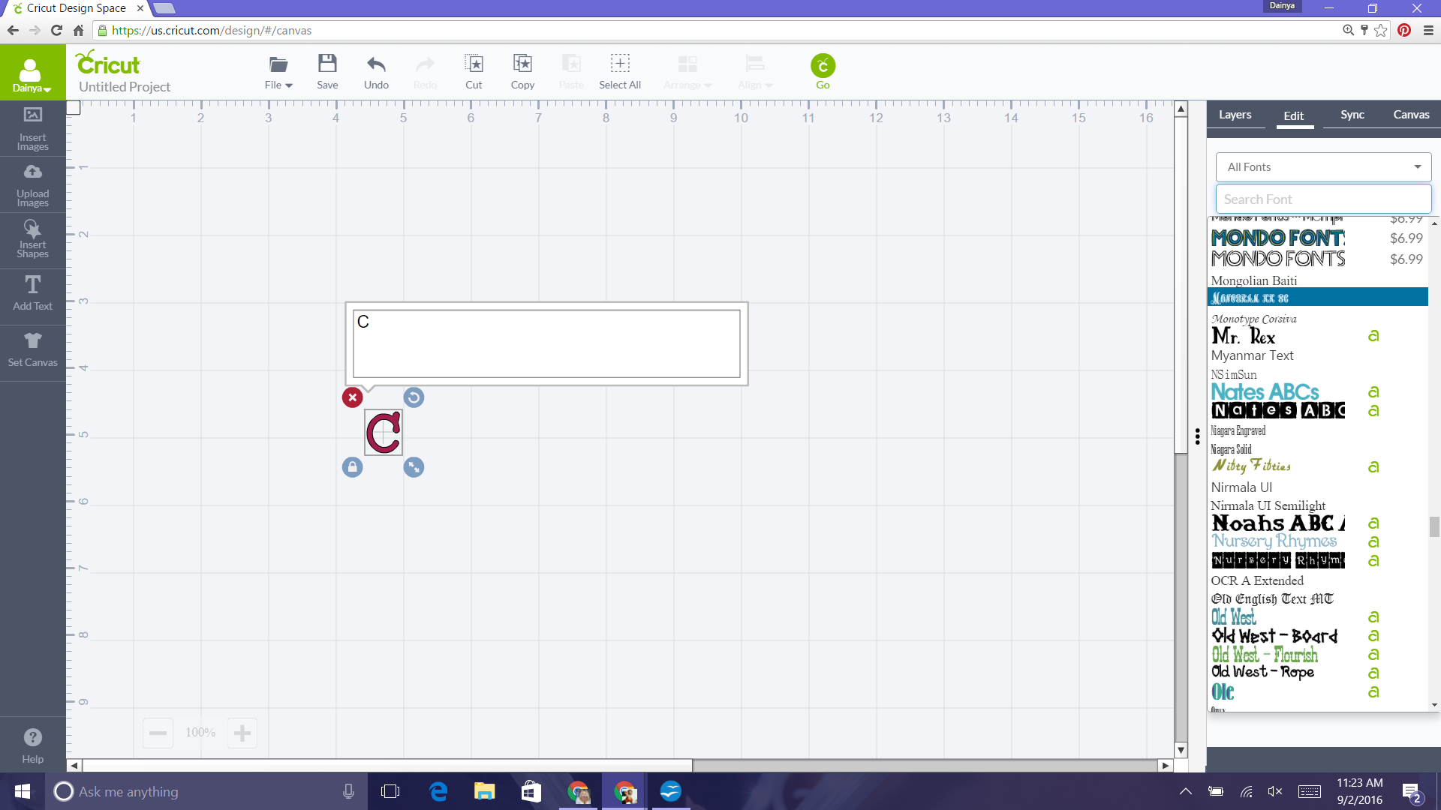Viewport: 1441px width, 810px height.
Task: Open File Explorer from taskbar
Action: [484, 791]
